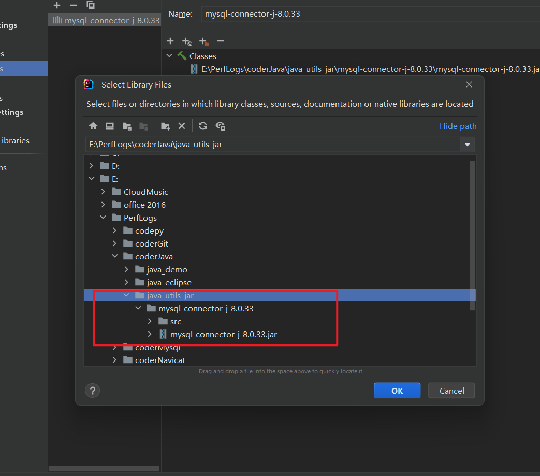Click the file tree vertical scrollbar
This screenshot has width=540, height=476.
tap(473, 236)
